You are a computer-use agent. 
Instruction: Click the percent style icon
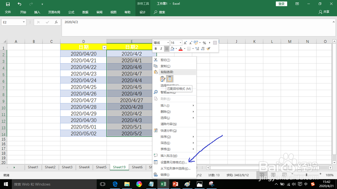click(204, 43)
